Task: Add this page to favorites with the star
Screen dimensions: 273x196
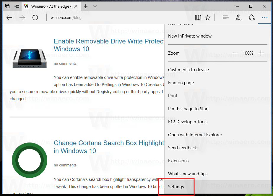Action: [x=208, y=17]
